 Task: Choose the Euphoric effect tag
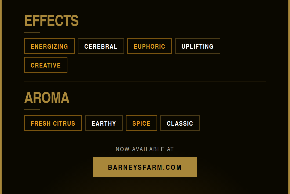click(x=150, y=46)
